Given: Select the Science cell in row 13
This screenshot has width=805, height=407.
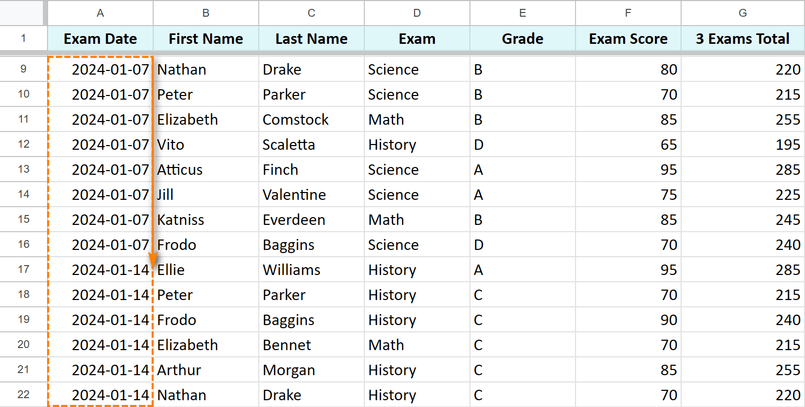Looking at the screenshot, I should pos(417,169).
